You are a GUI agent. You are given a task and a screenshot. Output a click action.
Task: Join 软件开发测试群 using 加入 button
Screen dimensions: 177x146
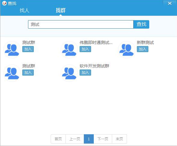85,73
